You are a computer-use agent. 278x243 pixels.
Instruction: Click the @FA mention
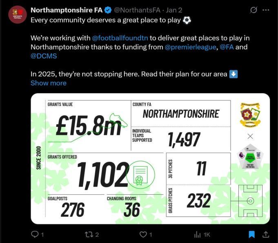point(227,47)
